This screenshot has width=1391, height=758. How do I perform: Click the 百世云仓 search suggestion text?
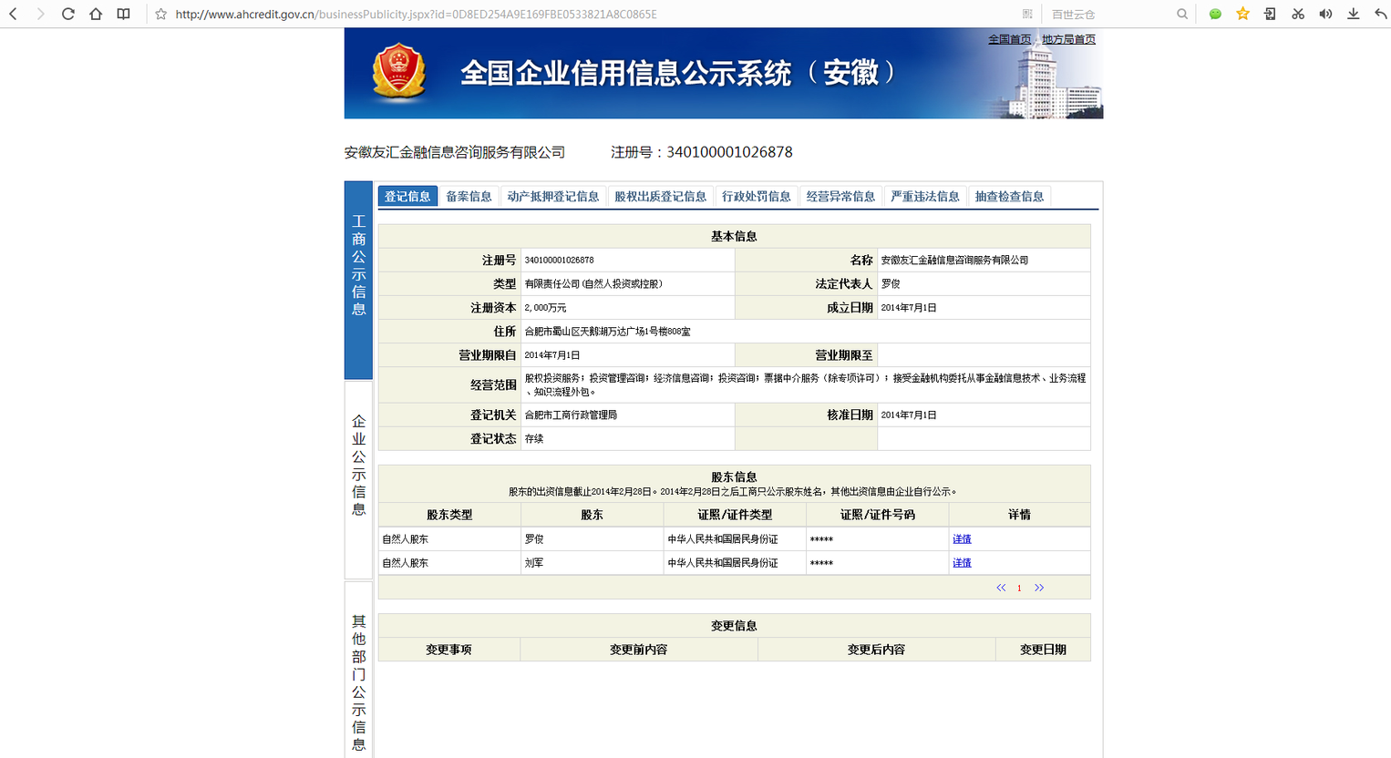1074,15
